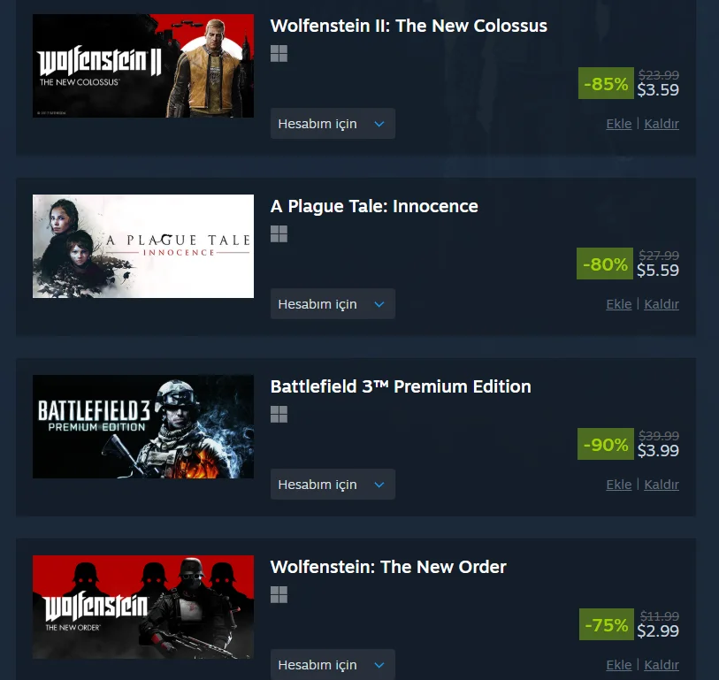Viewport: 719px width, 680px height.
Task: Click Windows icon under Wolfenstein: The New Order
Action: point(279,595)
